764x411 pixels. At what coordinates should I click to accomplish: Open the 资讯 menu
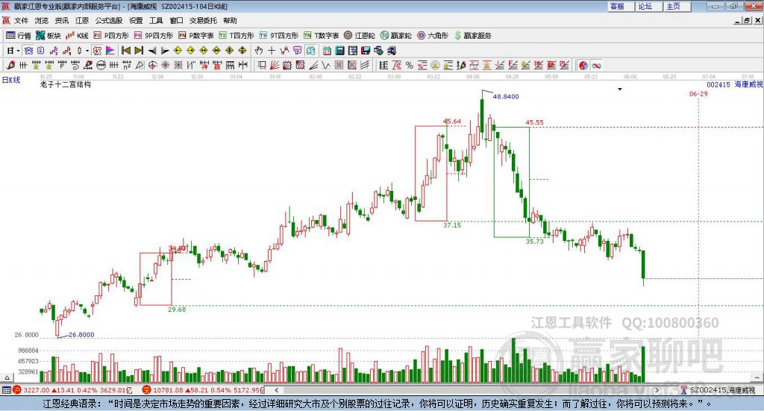coord(61,20)
